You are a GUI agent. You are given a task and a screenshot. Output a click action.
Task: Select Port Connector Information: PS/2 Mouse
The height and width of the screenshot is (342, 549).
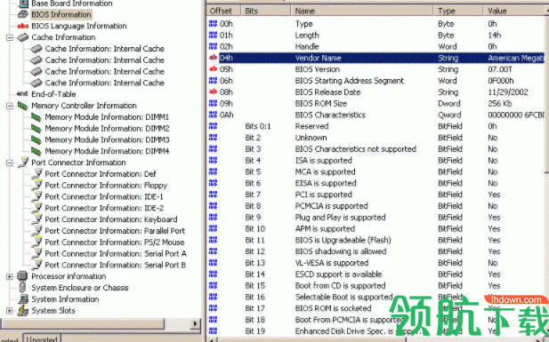tap(115, 242)
